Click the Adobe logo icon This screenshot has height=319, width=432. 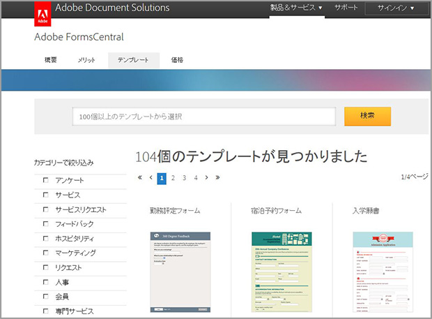pyautogui.click(x=43, y=14)
